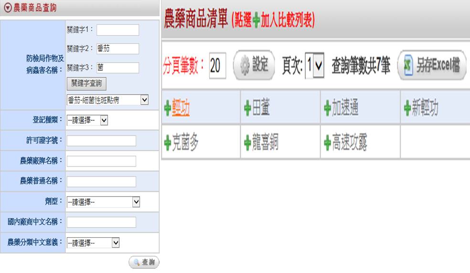
Task: Click the plus icon beside 輕功
Action: 167,109
